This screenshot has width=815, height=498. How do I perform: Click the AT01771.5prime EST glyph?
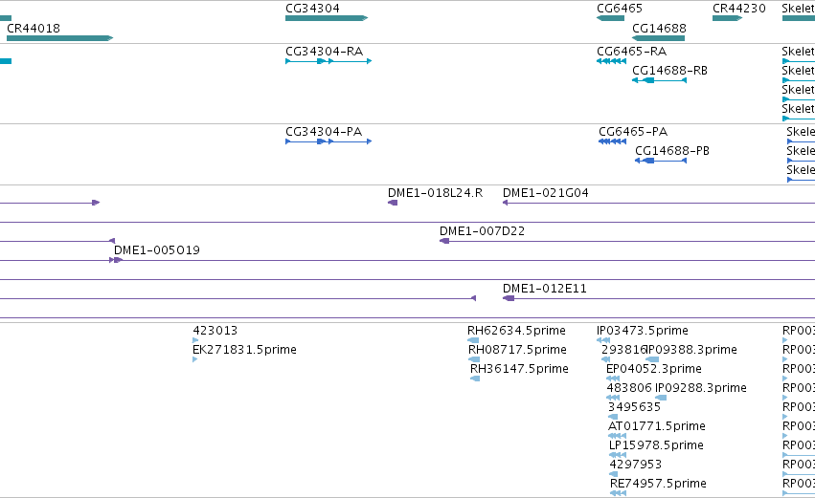(617, 436)
